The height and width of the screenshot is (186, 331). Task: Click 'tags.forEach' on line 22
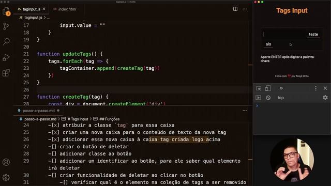pos(65,61)
